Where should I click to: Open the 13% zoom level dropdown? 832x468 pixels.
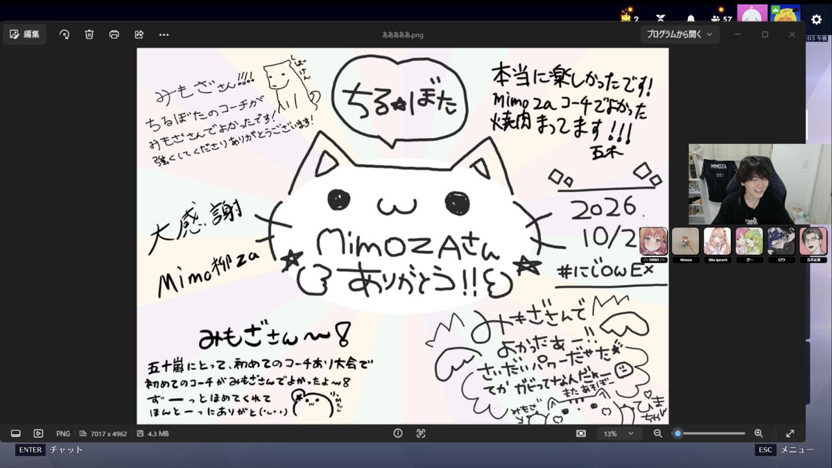click(x=618, y=433)
